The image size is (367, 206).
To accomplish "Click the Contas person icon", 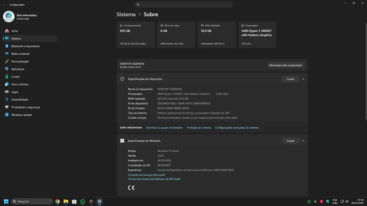I will coord(7,77).
